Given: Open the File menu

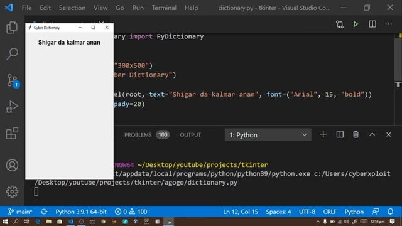Looking at the screenshot, I should tap(26, 8).
